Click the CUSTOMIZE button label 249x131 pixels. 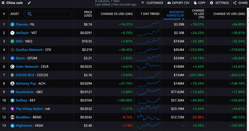155,3
